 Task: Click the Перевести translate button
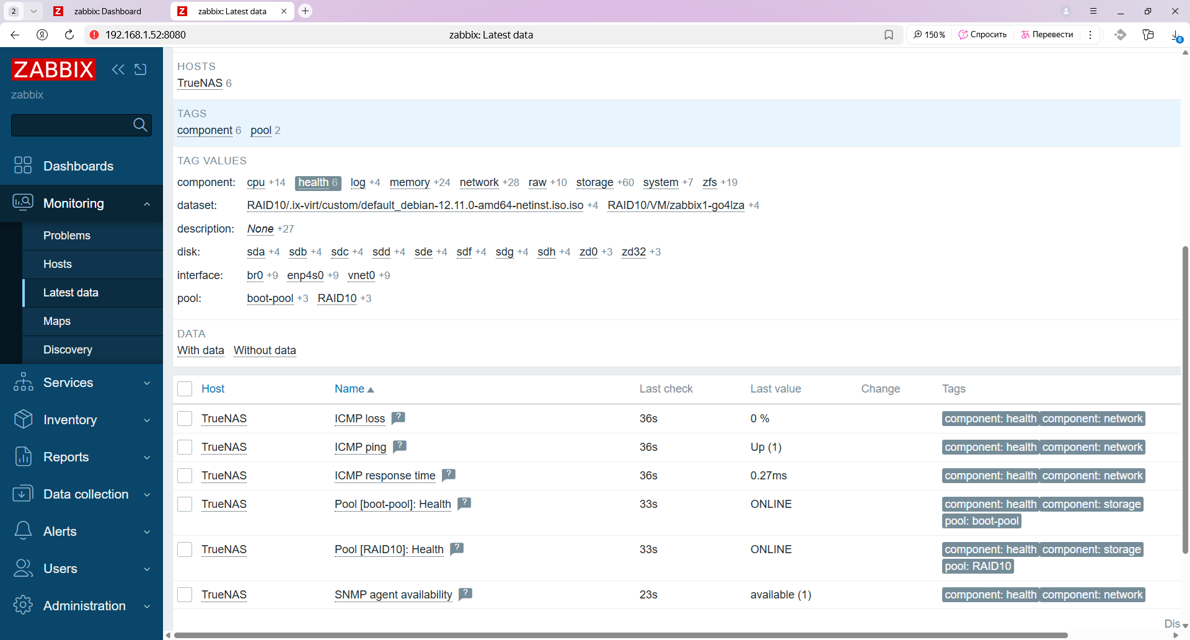coord(1047,35)
